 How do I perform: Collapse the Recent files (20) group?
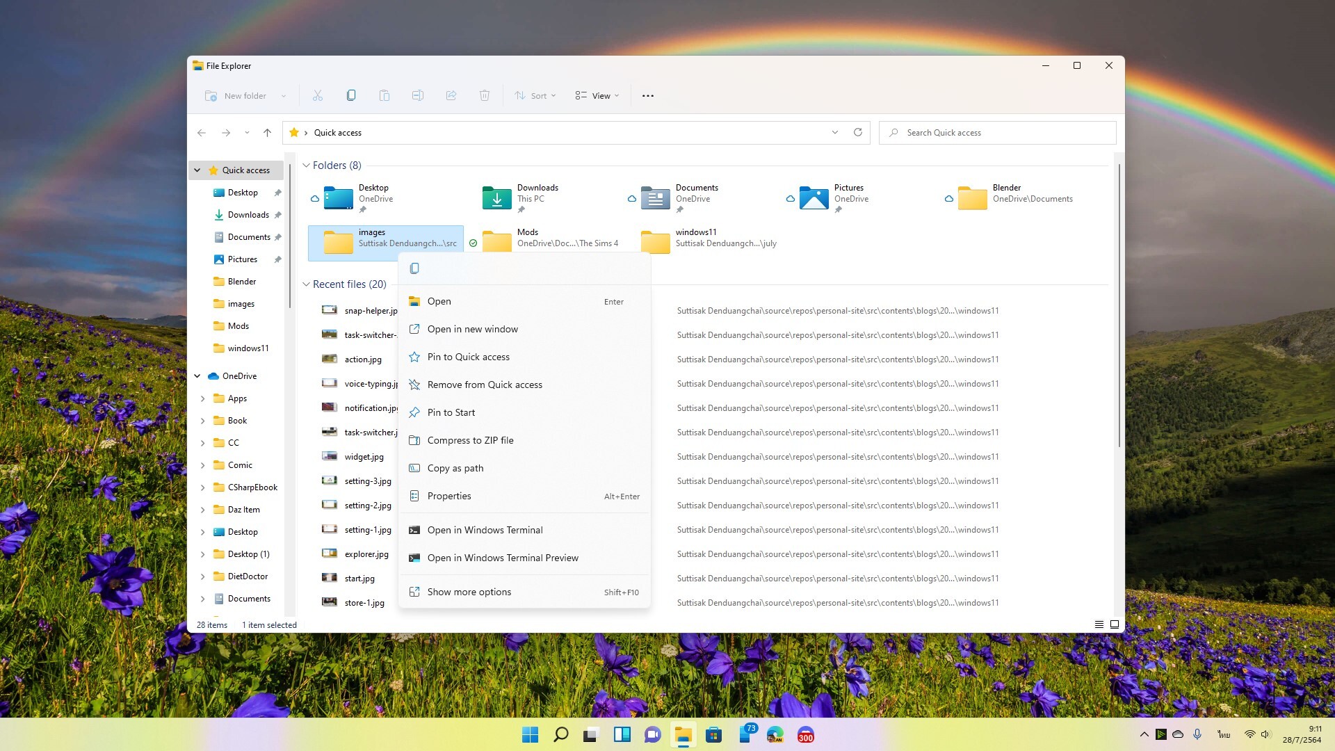click(306, 284)
